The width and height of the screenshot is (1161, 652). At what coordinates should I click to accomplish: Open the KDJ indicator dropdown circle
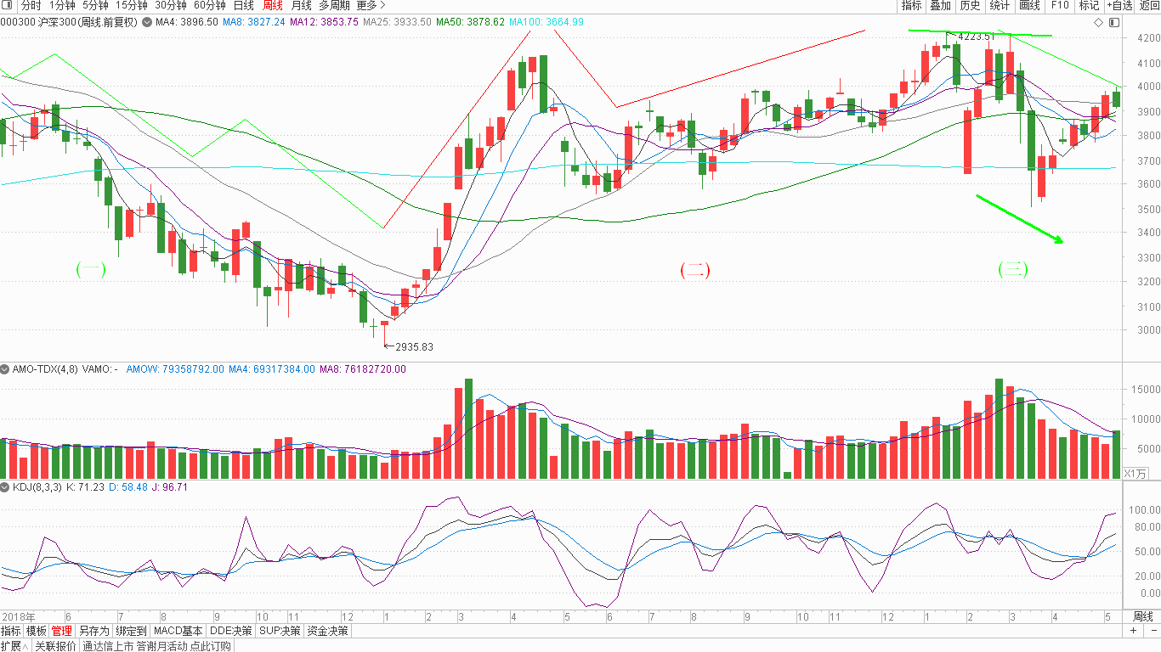point(6,487)
